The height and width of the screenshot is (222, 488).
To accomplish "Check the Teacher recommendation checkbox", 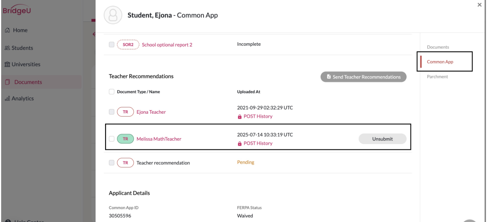I will point(112,163).
